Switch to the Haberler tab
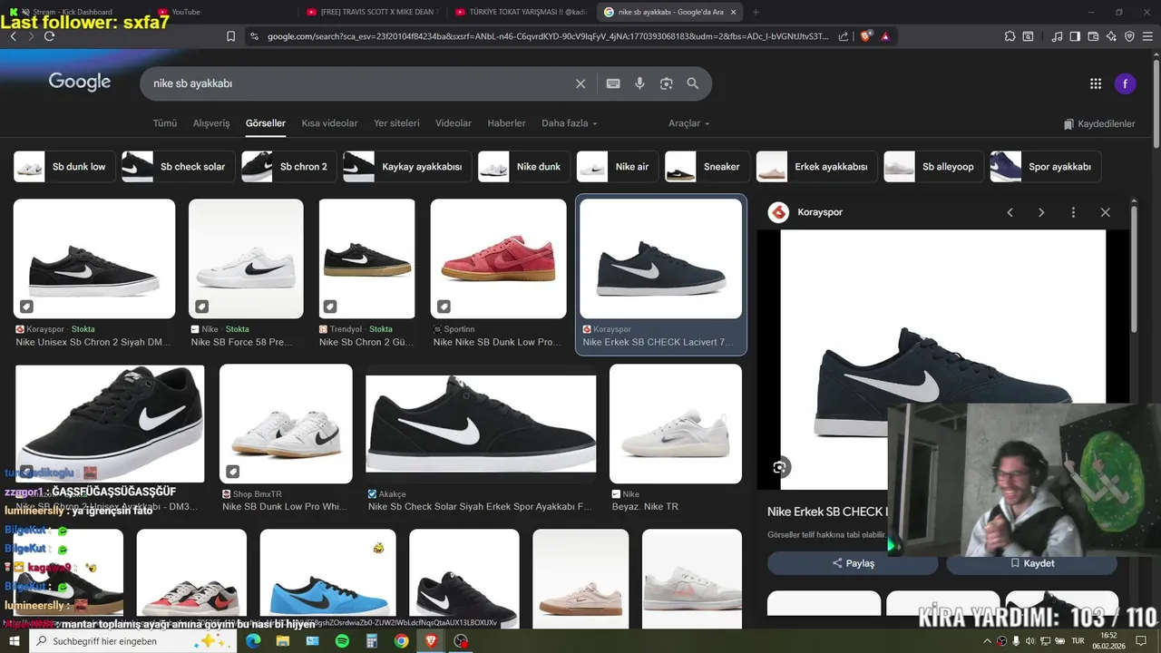The width and height of the screenshot is (1161, 653). 506,123
